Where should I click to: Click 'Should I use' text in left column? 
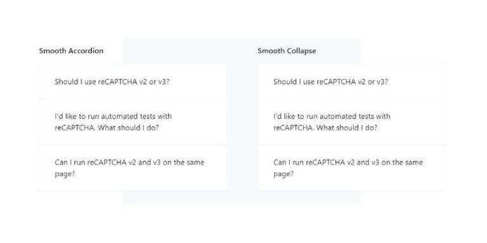pyautogui.click(x=75, y=82)
